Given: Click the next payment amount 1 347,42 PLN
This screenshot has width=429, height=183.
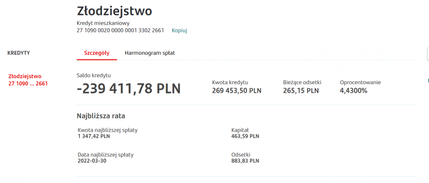Looking at the screenshot, I should (94, 136).
